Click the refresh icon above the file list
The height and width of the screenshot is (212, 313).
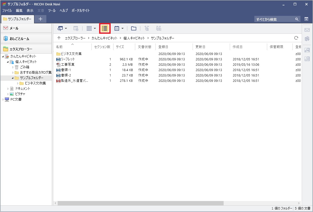[296, 38]
